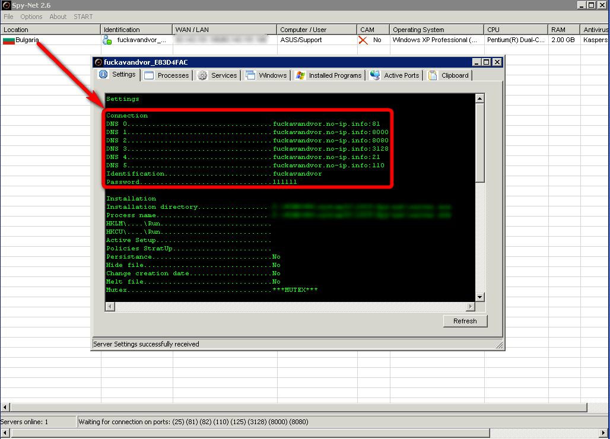Click the server identification user icon
This screenshot has width=610, height=439.
coord(107,40)
